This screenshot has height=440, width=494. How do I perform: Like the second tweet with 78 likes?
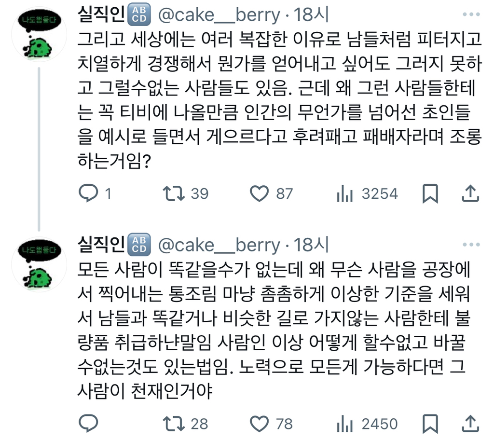(260, 424)
